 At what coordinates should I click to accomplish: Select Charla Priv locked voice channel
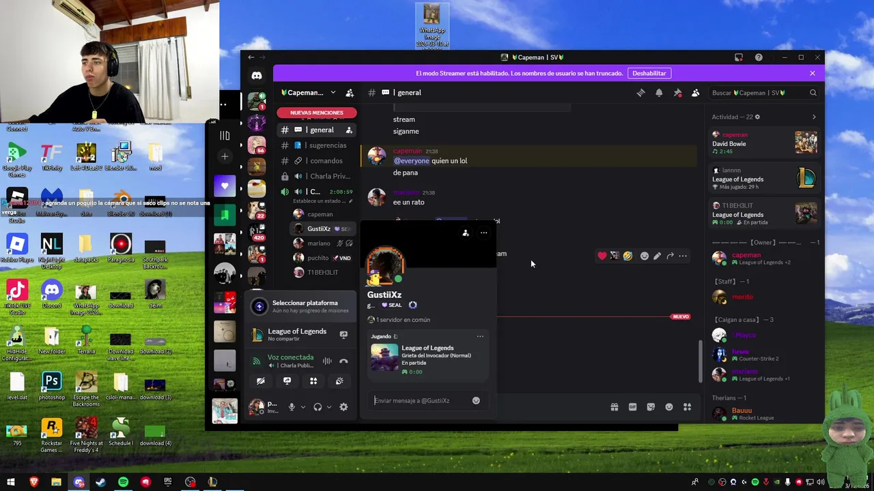[317, 176]
